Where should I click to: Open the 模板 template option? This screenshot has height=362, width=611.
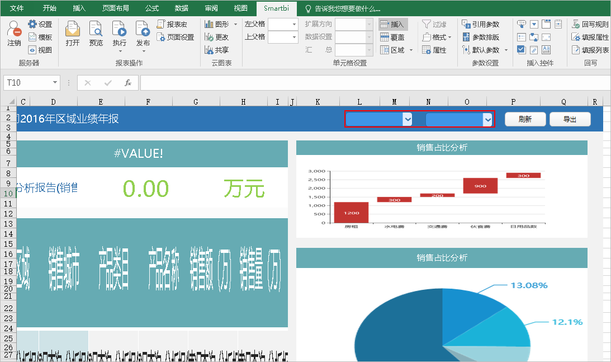[x=40, y=37]
